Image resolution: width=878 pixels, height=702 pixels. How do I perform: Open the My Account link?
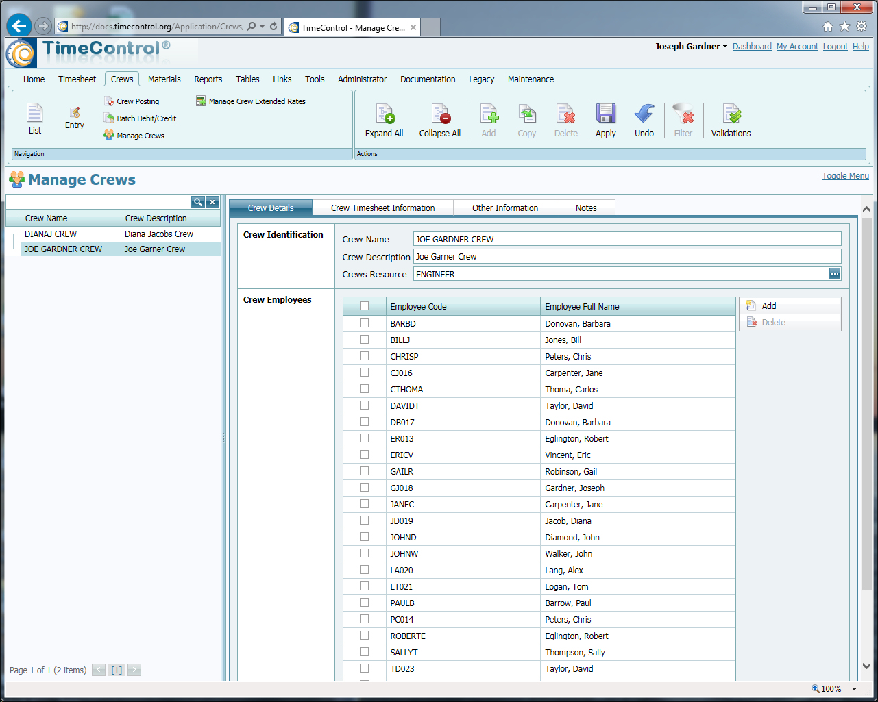[x=797, y=47]
